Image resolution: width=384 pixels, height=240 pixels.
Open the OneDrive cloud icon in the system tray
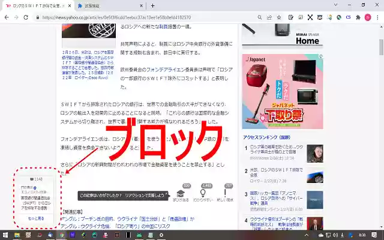(320, 235)
